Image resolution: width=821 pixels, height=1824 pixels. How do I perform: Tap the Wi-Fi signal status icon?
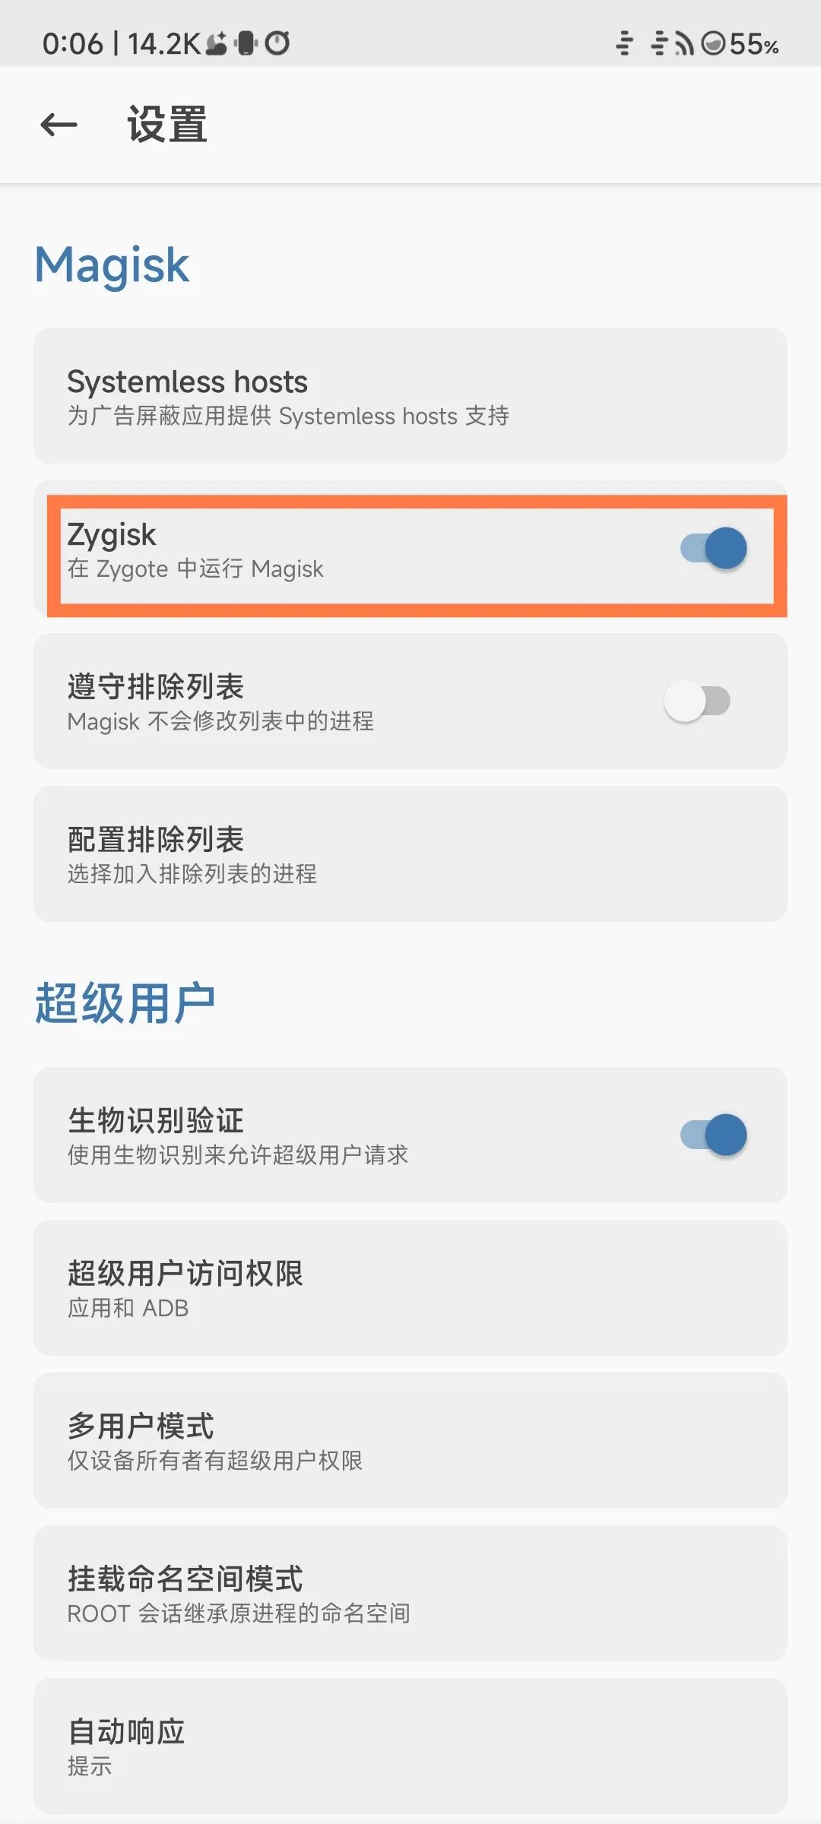point(683,44)
